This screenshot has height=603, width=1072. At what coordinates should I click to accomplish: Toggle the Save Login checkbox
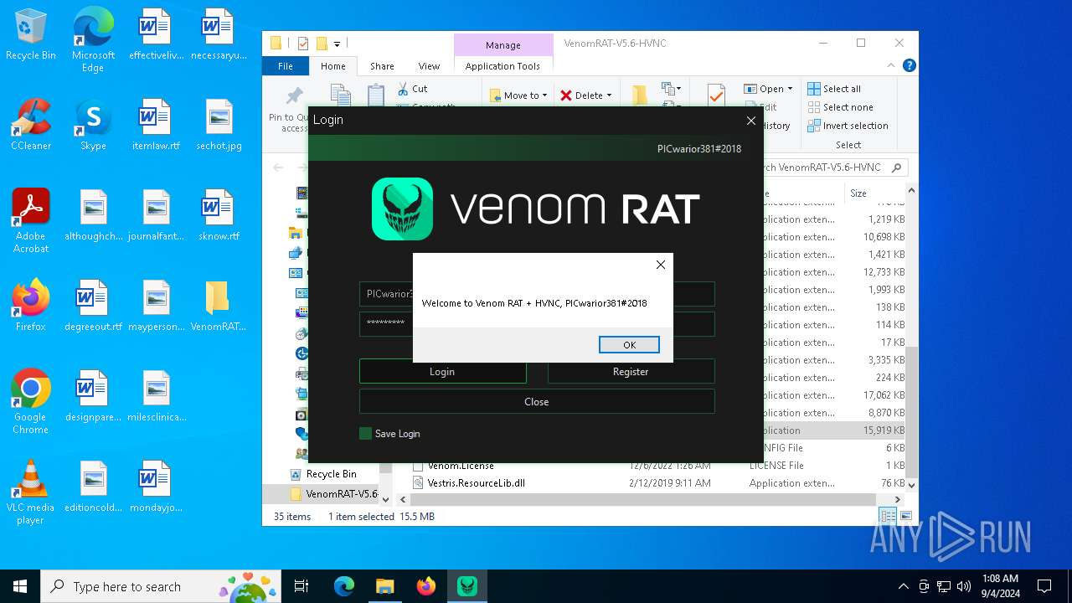tap(365, 433)
